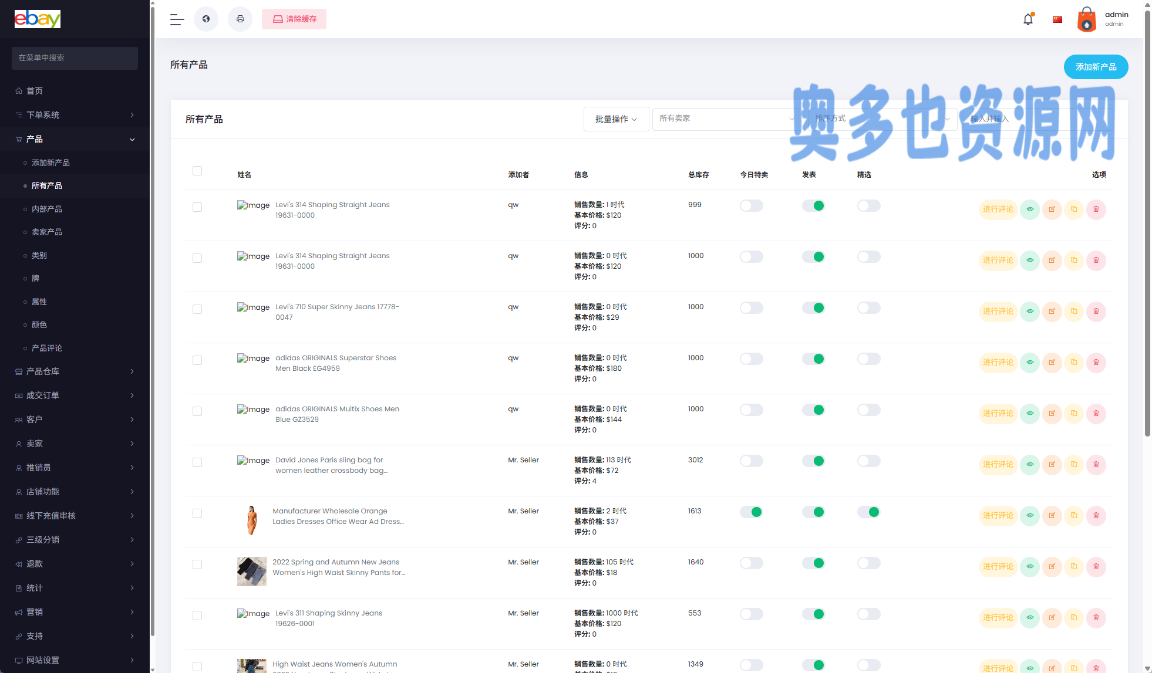Toggle the hamburger sidebar menu icon
Viewport: 1152px width, 673px height.
pyautogui.click(x=177, y=19)
